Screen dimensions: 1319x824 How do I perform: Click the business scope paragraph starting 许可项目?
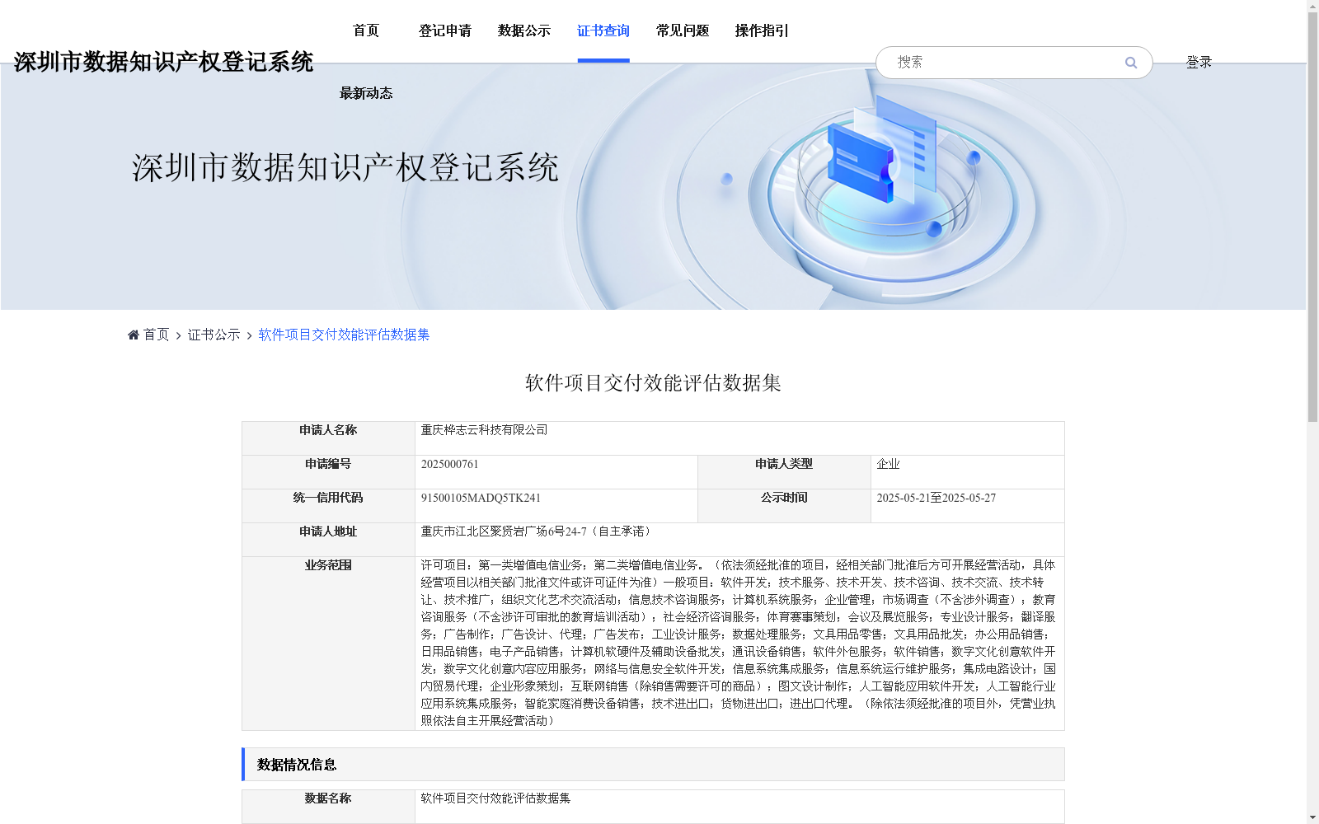pos(738,643)
